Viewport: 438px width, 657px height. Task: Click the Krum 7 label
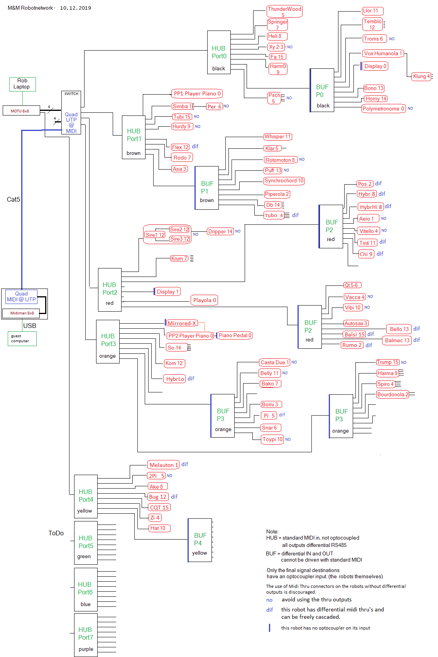[x=179, y=258]
